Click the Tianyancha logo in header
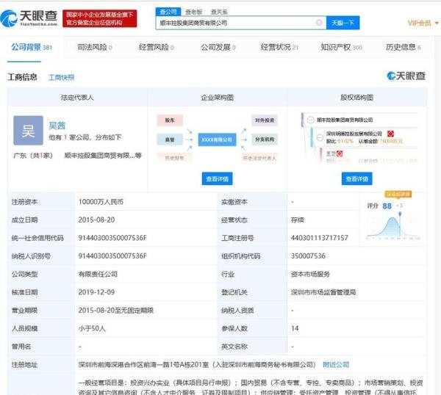The width and height of the screenshot is (441, 395). tap(29, 18)
